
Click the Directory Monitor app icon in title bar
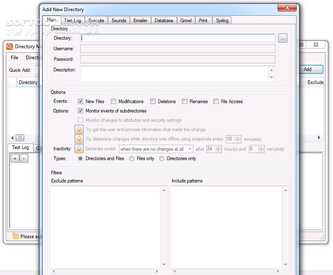coord(10,47)
